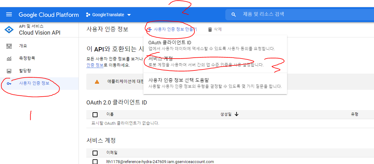
Task: Sort by 생성일 column header
Action: pos(226,114)
